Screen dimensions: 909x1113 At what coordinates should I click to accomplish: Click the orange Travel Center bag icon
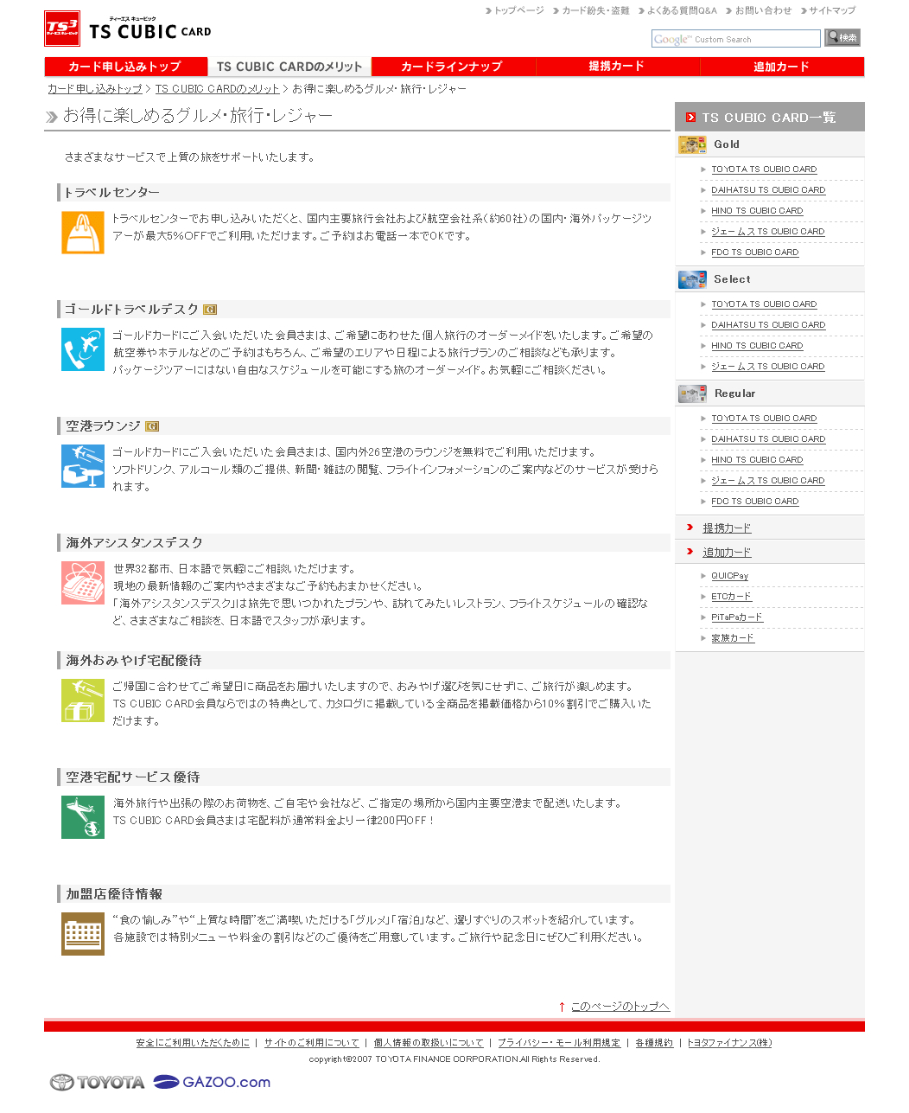[x=83, y=233]
